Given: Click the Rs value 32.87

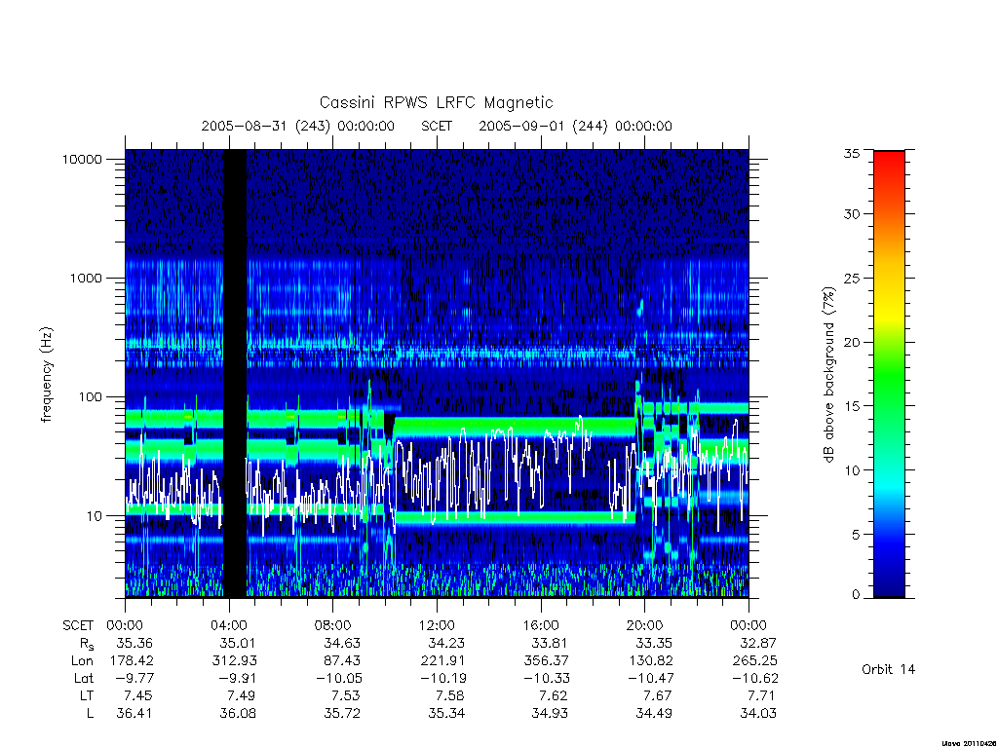Looking at the screenshot, I should click(758, 644).
